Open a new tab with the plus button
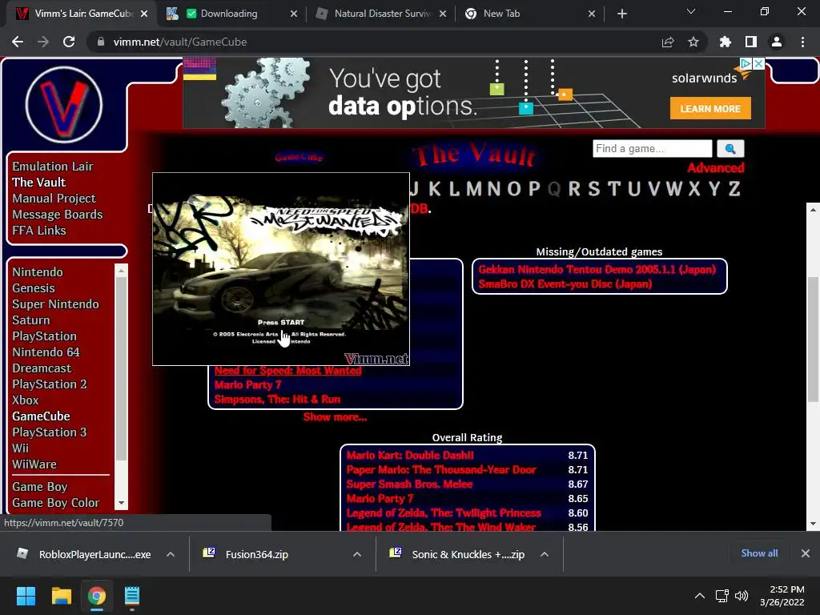 pos(621,14)
